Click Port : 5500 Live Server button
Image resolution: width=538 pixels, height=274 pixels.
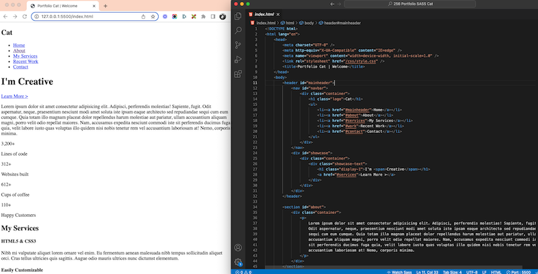tap(518, 272)
